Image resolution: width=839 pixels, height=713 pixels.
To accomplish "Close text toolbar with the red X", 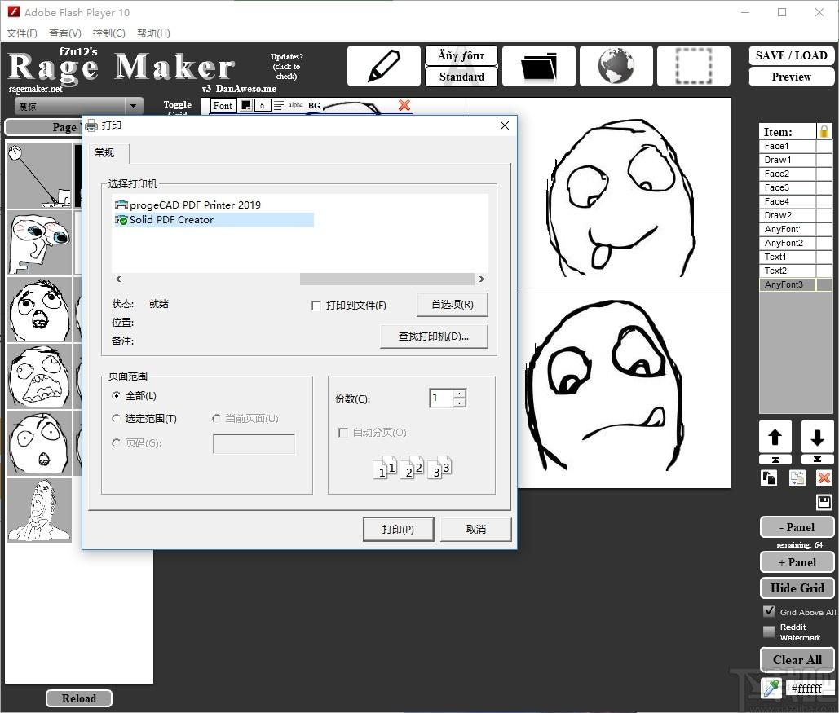I will 404,105.
